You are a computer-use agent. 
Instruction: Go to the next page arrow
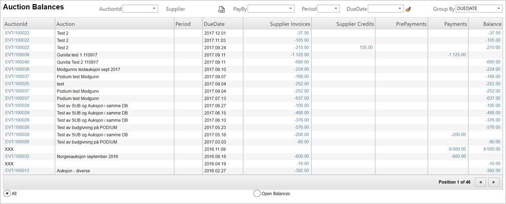pyautogui.click(x=494, y=182)
